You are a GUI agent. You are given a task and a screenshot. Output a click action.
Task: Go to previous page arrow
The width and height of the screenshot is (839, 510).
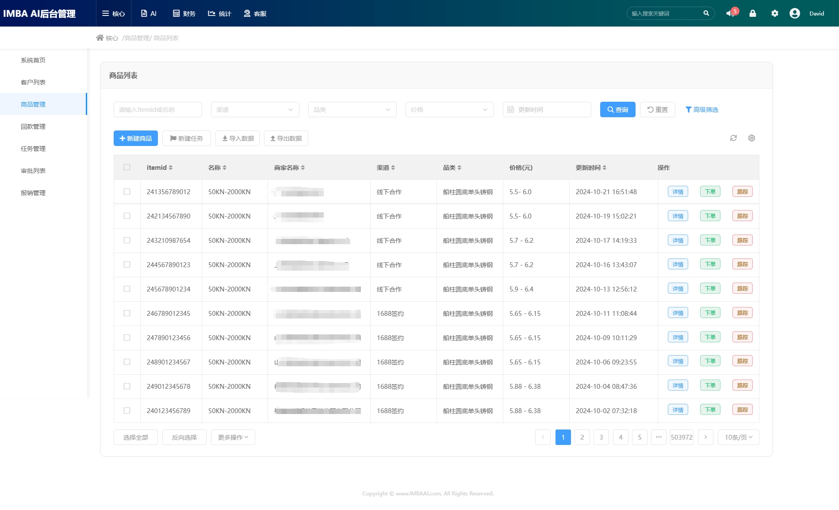[543, 437]
